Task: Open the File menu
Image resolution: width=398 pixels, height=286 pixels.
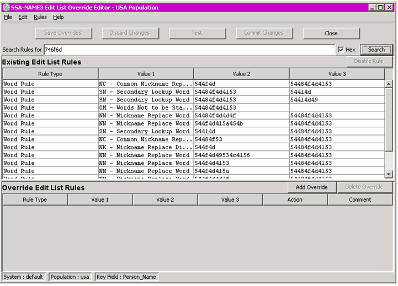Action: (x=8, y=17)
